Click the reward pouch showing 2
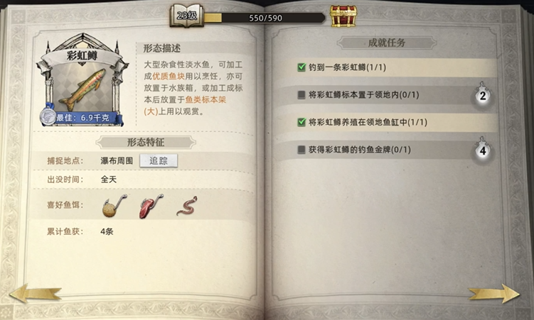The height and width of the screenshot is (320, 534). pyautogui.click(x=482, y=95)
